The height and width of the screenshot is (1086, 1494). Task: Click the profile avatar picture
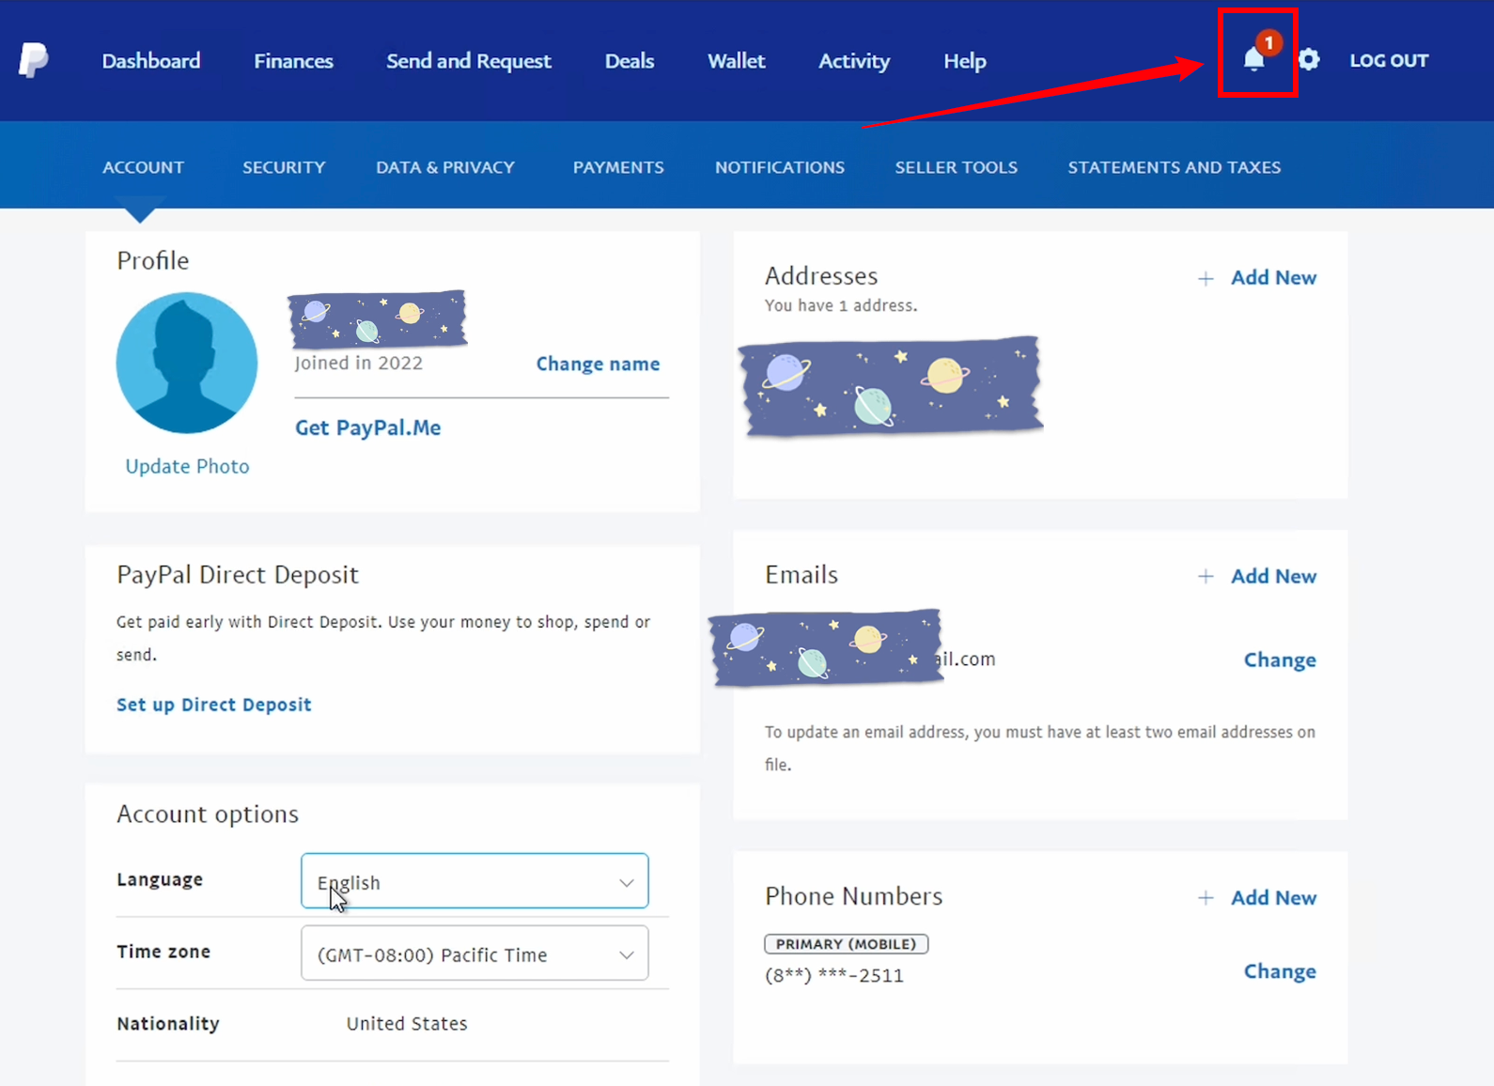click(x=187, y=363)
